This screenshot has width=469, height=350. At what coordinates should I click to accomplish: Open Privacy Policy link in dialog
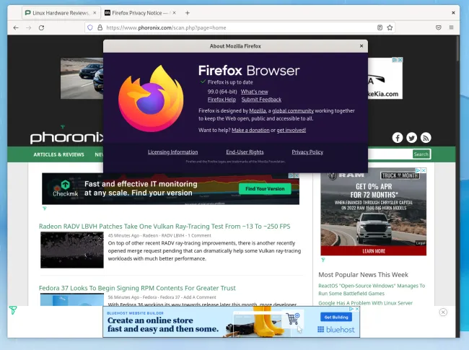(307, 152)
